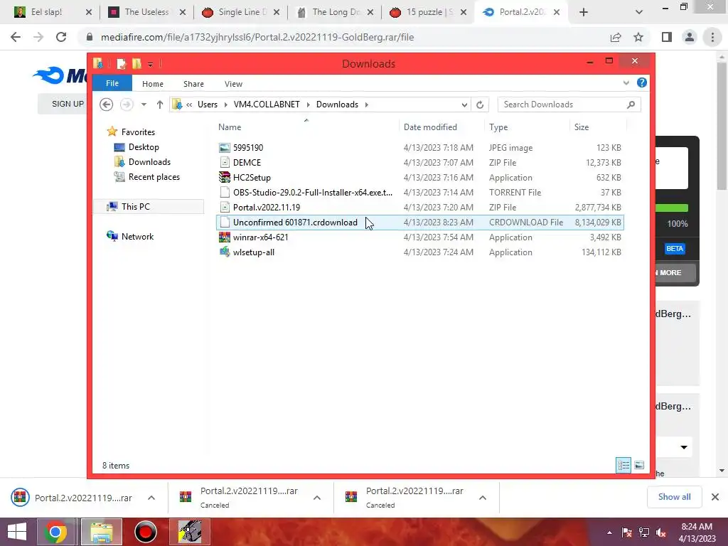This screenshot has width=728, height=546.
Task: Click the Explorer Forward navigation arrow
Action: 127,105
